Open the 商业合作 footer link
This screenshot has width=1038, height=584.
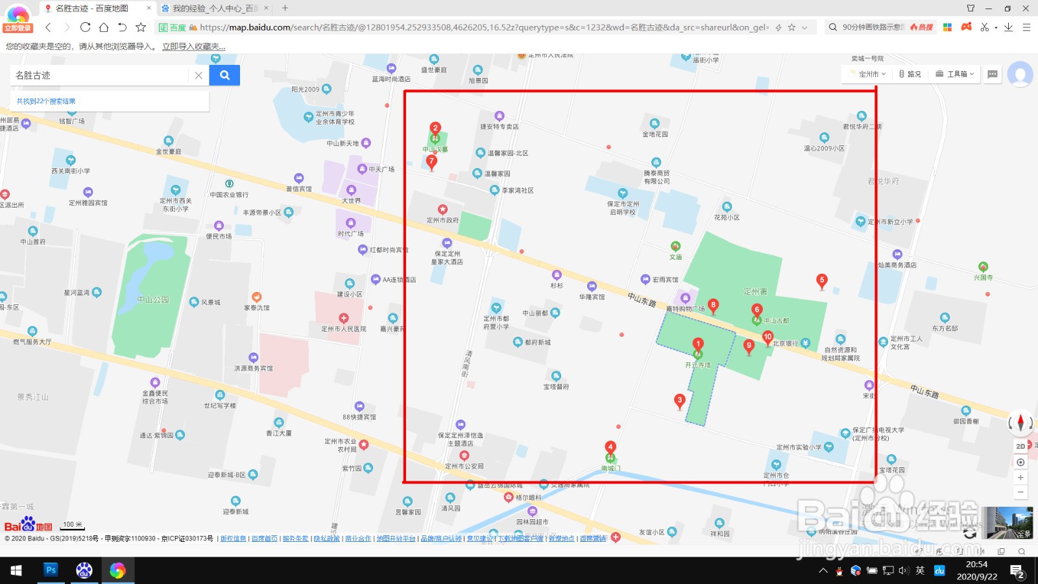pos(358,539)
